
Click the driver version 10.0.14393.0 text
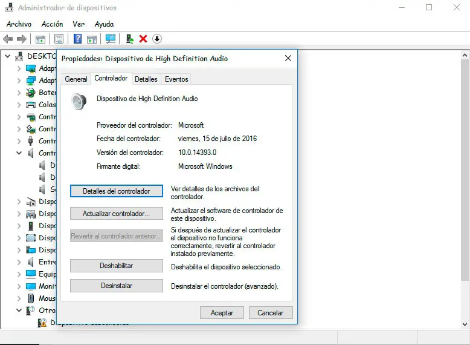click(197, 153)
